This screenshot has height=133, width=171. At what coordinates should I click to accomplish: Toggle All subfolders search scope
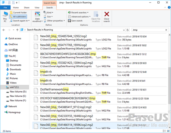click(x=18, y=17)
